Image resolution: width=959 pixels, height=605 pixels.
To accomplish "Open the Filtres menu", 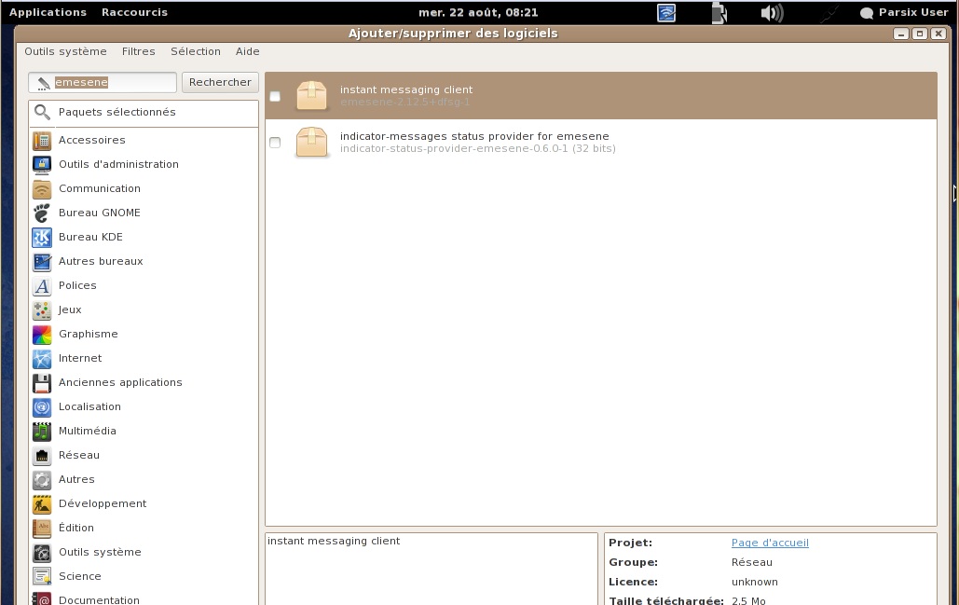I will (138, 51).
